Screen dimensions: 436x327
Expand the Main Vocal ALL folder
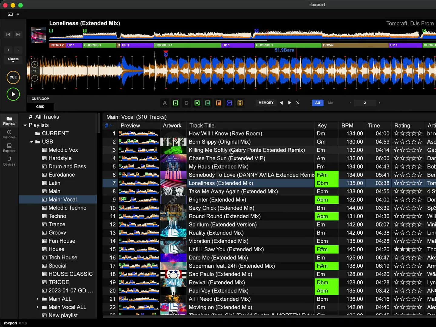click(37, 307)
